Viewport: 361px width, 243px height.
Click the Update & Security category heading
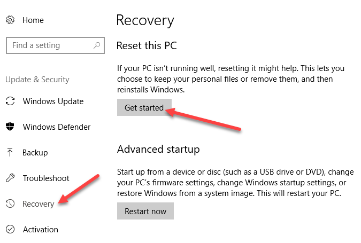click(x=37, y=80)
